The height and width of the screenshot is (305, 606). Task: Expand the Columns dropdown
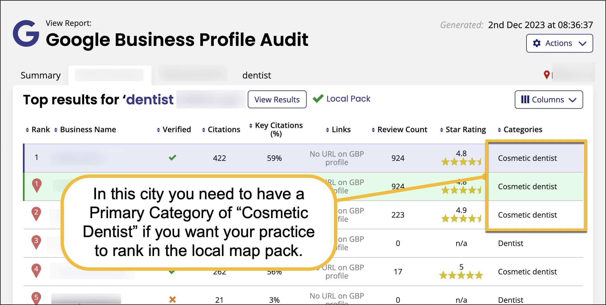pos(549,99)
